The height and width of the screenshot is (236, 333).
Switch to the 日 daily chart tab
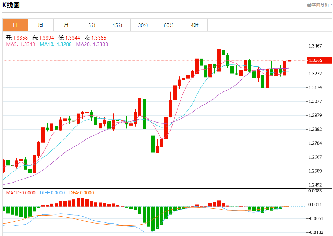15,25
